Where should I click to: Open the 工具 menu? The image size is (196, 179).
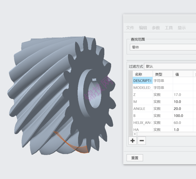point(169,28)
